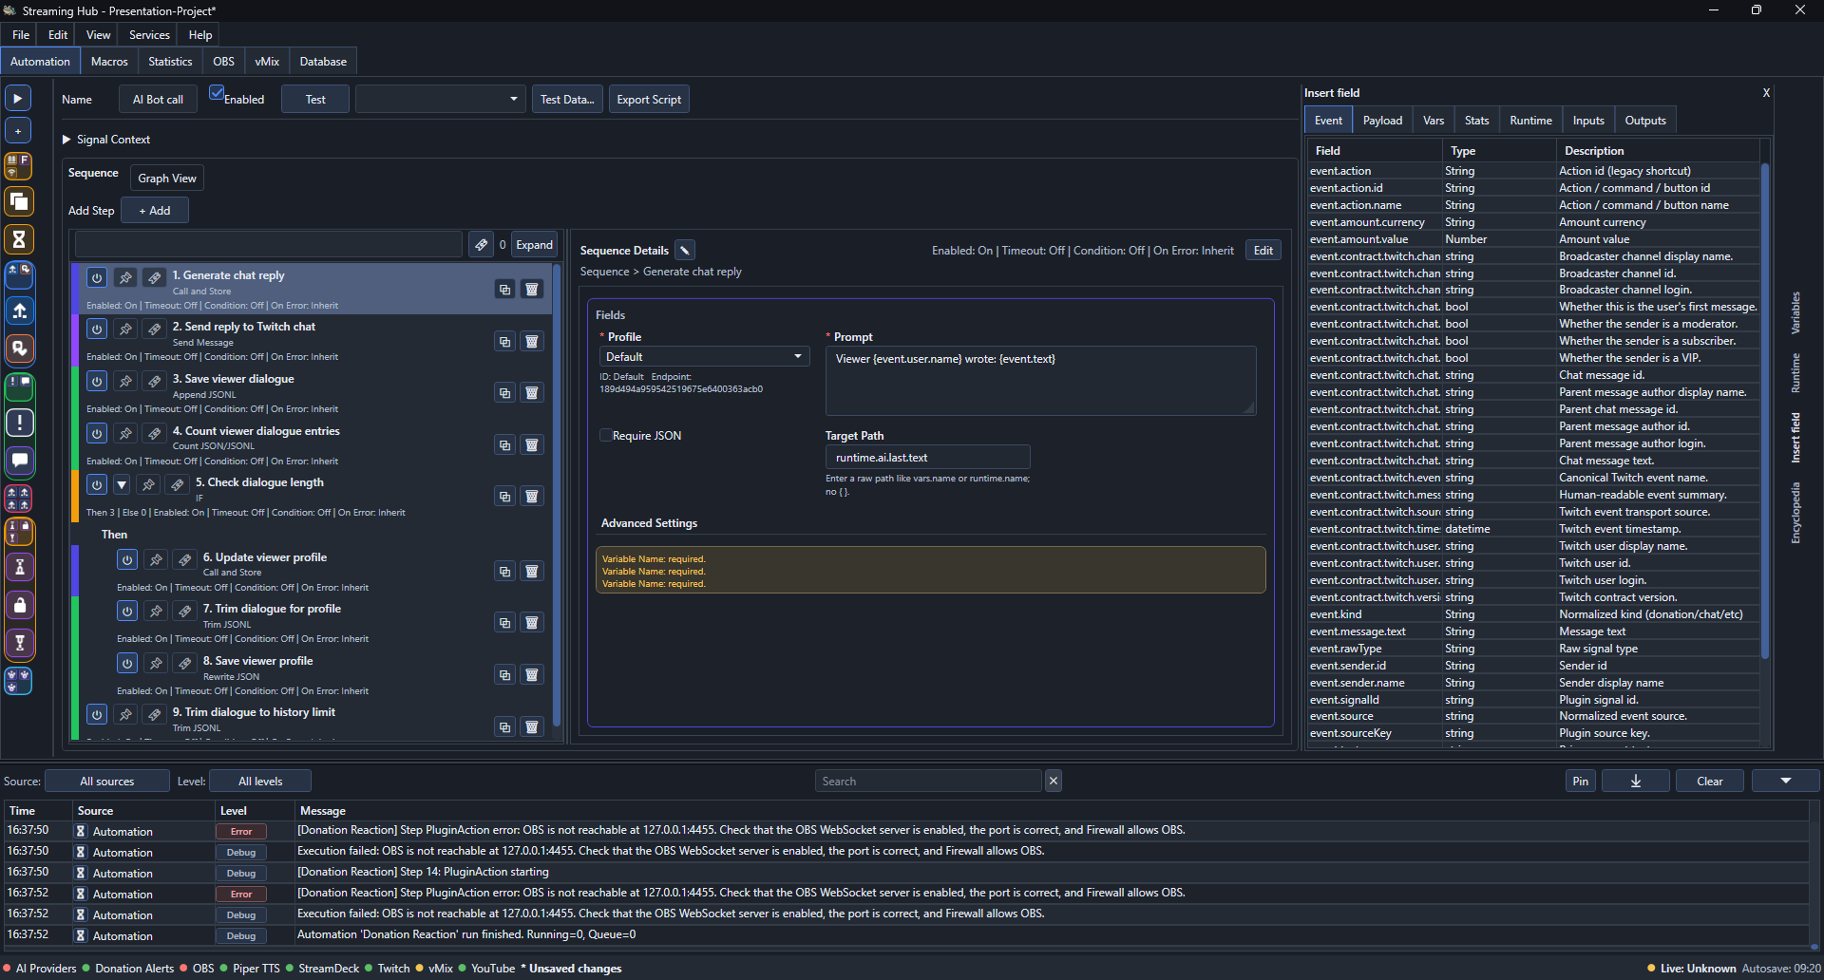The width and height of the screenshot is (1824, 980).
Task: Toggle power for 'Generate chat reply' step
Action: pos(97,277)
